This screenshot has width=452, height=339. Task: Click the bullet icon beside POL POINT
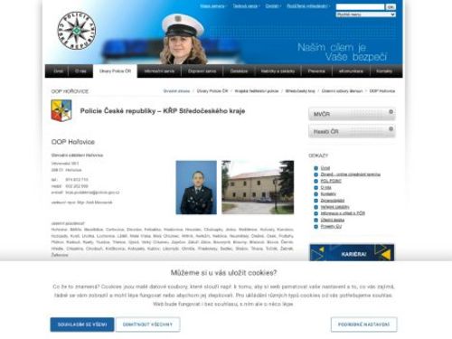click(315, 181)
